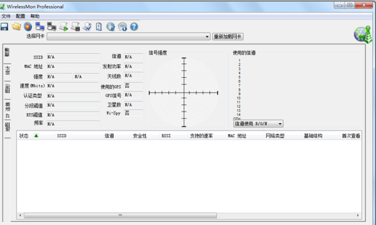Click the 频率 value field
The width and height of the screenshot is (376, 225).
(x=73, y=124)
